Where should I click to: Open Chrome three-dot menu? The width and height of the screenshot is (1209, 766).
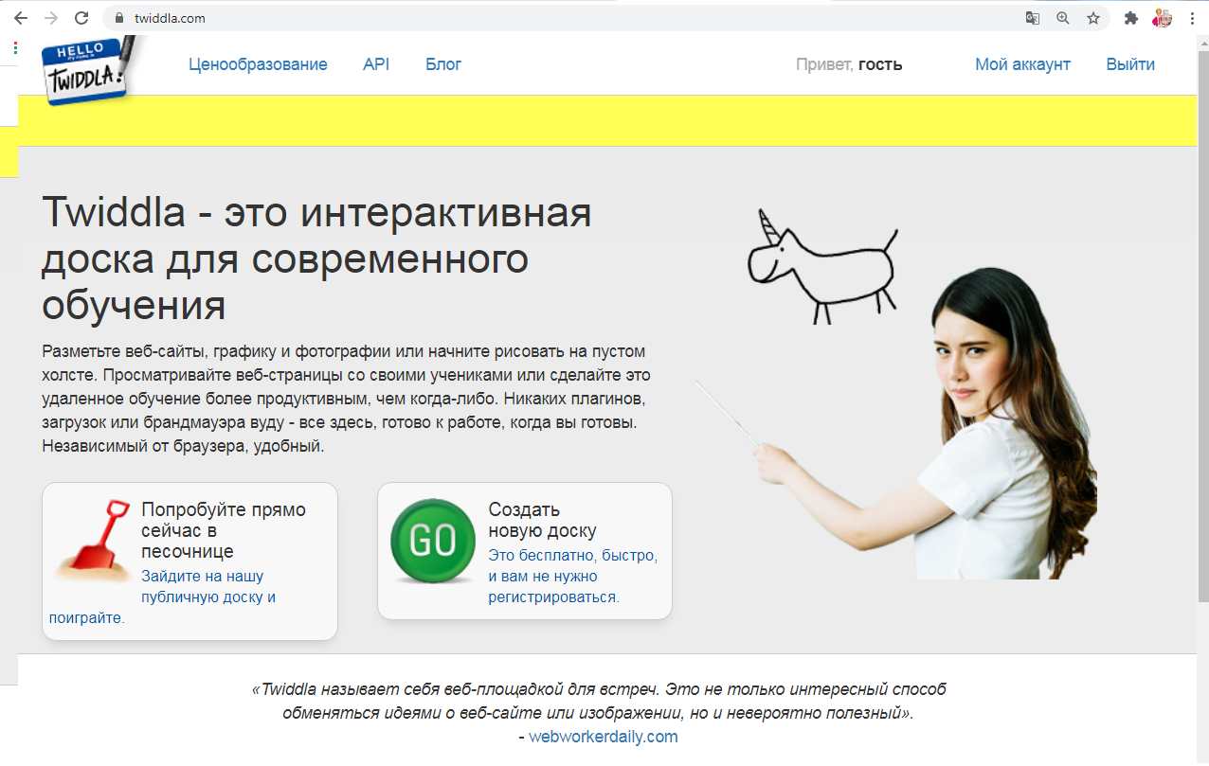pos(1192,18)
